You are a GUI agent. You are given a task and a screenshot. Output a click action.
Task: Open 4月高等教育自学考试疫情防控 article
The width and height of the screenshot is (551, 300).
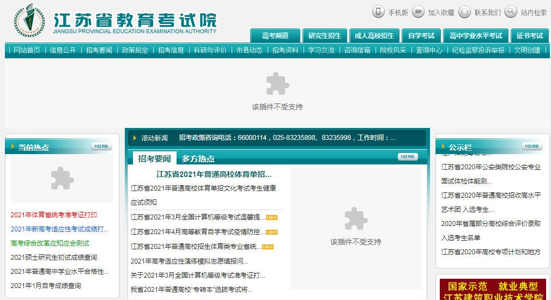198,232
